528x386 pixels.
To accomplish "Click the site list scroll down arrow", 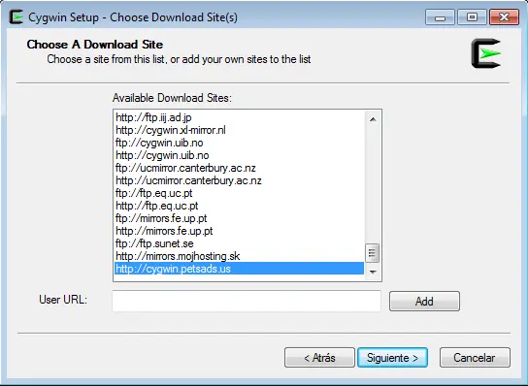I will pos(373,272).
